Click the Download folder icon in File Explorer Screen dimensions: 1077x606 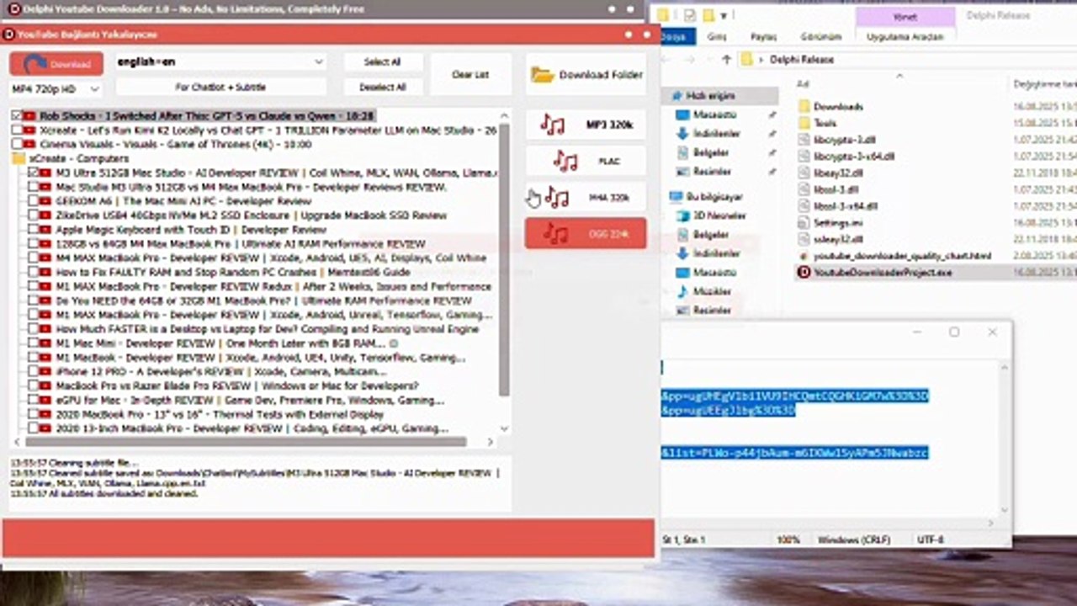pos(804,107)
